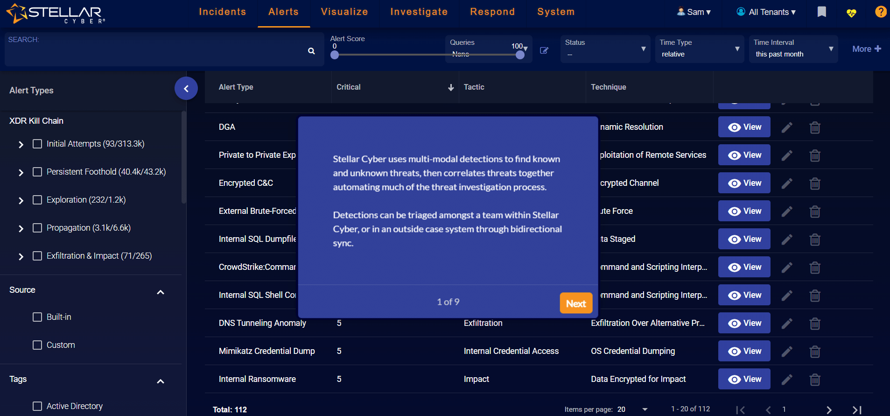This screenshot has width=890, height=416.
Task: Delete the Internal Ransomware alert type
Action: [x=815, y=380]
